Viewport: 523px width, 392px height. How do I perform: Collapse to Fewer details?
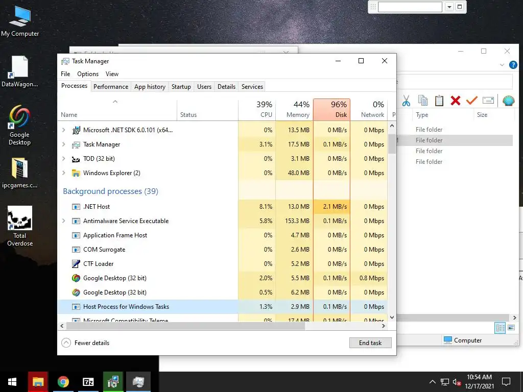86,342
